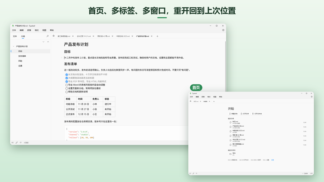Add a new tab in the main window
This screenshot has height=182, width=324.
157,36
